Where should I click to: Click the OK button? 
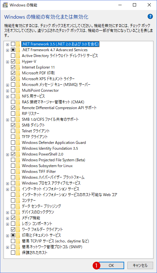point(111,265)
